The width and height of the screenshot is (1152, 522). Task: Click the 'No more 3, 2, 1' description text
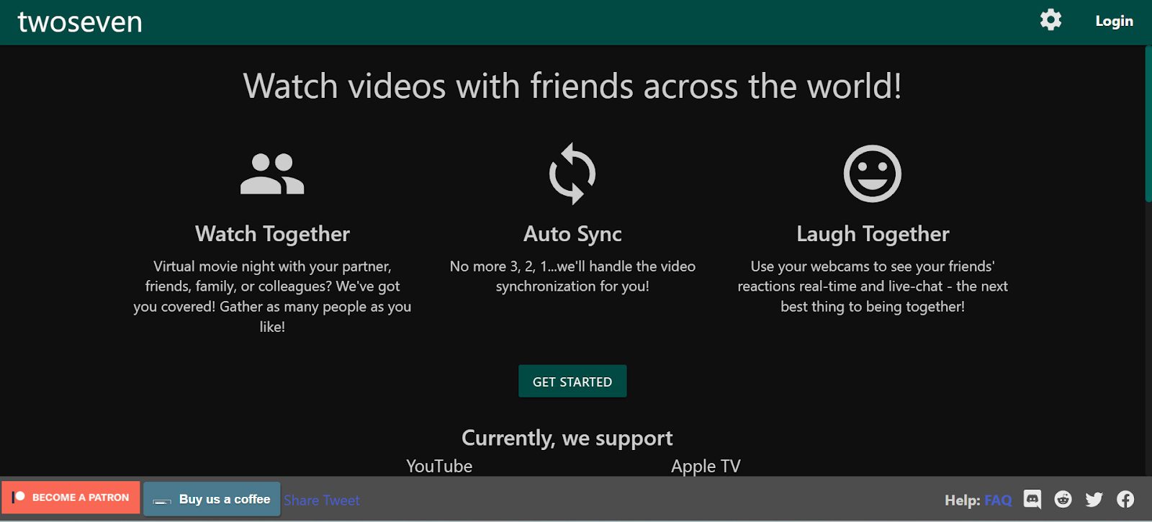572,276
